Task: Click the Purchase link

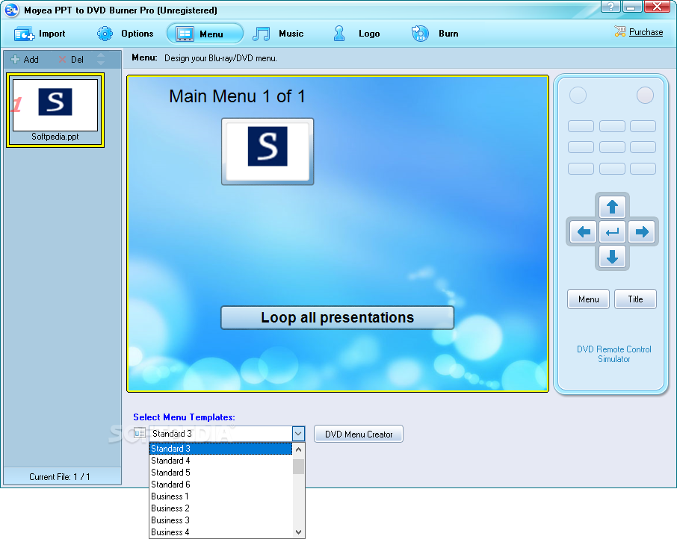Action: [646, 32]
